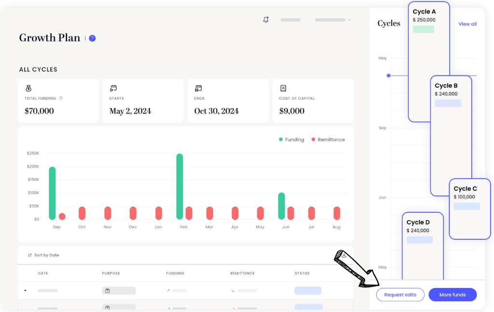Click the Request edits button
This screenshot has width=494, height=312.
click(x=400, y=295)
